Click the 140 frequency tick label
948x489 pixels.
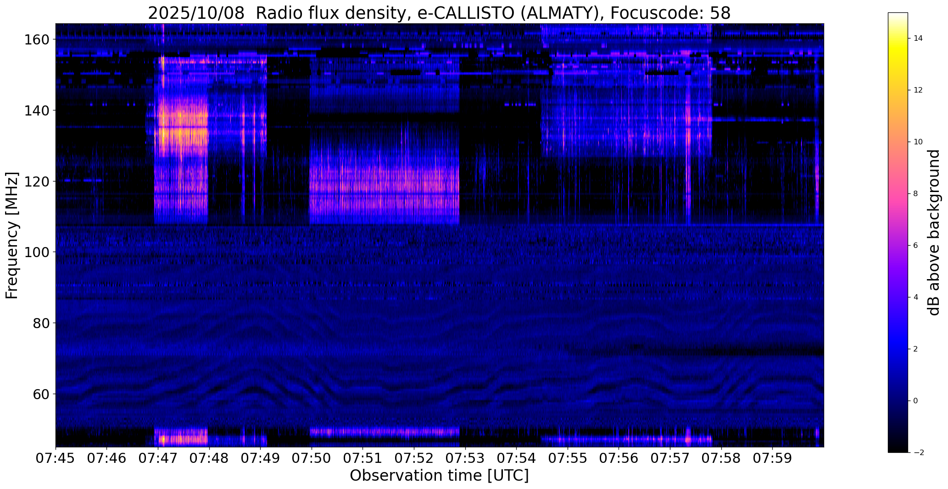coord(36,110)
